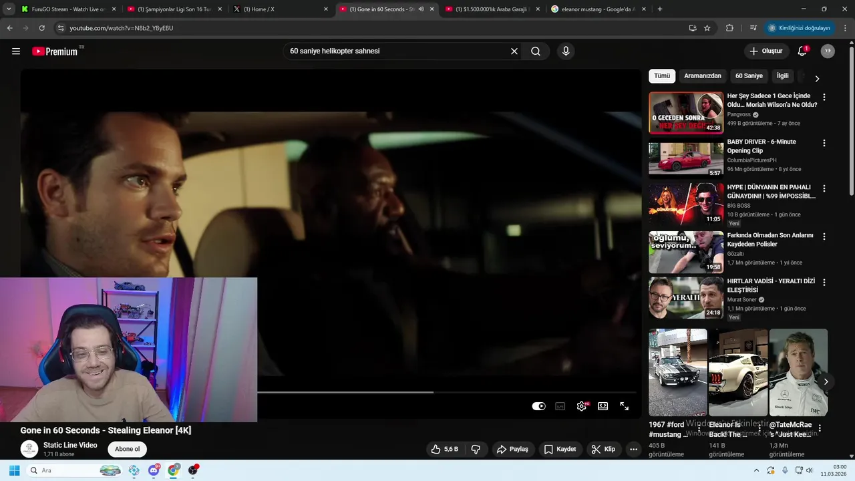Viewport: 855px width, 481px height.
Task: Select the İlgili filter chip
Action: coord(783,76)
